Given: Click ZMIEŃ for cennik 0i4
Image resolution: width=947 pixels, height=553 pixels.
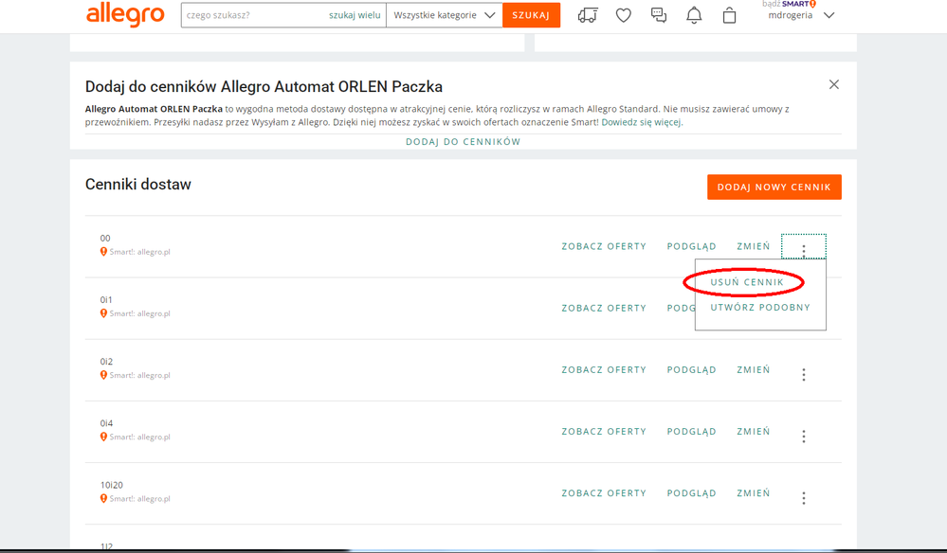Looking at the screenshot, I should point(753,431).
